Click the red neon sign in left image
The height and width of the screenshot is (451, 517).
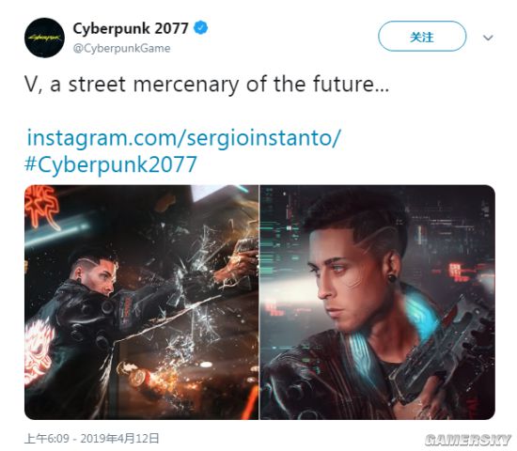pos(41,206)
